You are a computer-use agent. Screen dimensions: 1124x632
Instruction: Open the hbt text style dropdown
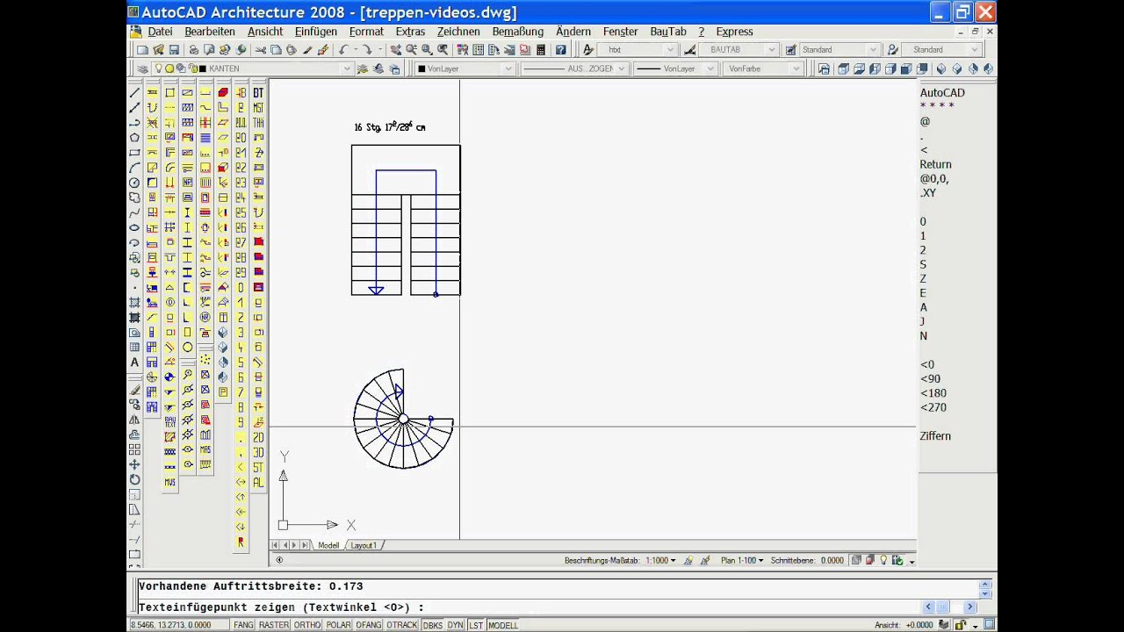point(671,50)
